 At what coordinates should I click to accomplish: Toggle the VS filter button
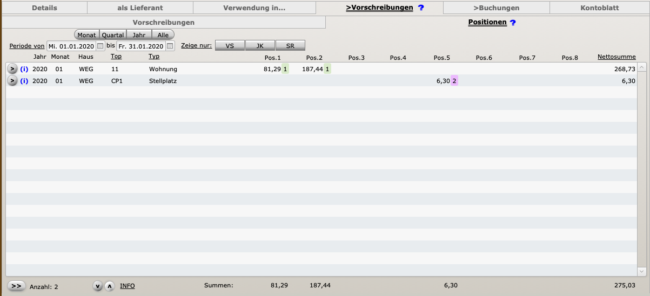coord(230,46)
